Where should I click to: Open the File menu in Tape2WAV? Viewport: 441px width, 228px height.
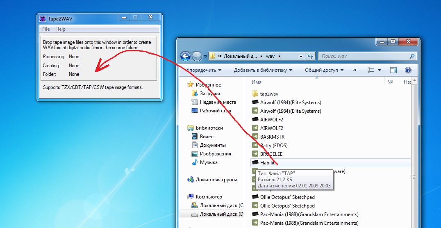46,29
